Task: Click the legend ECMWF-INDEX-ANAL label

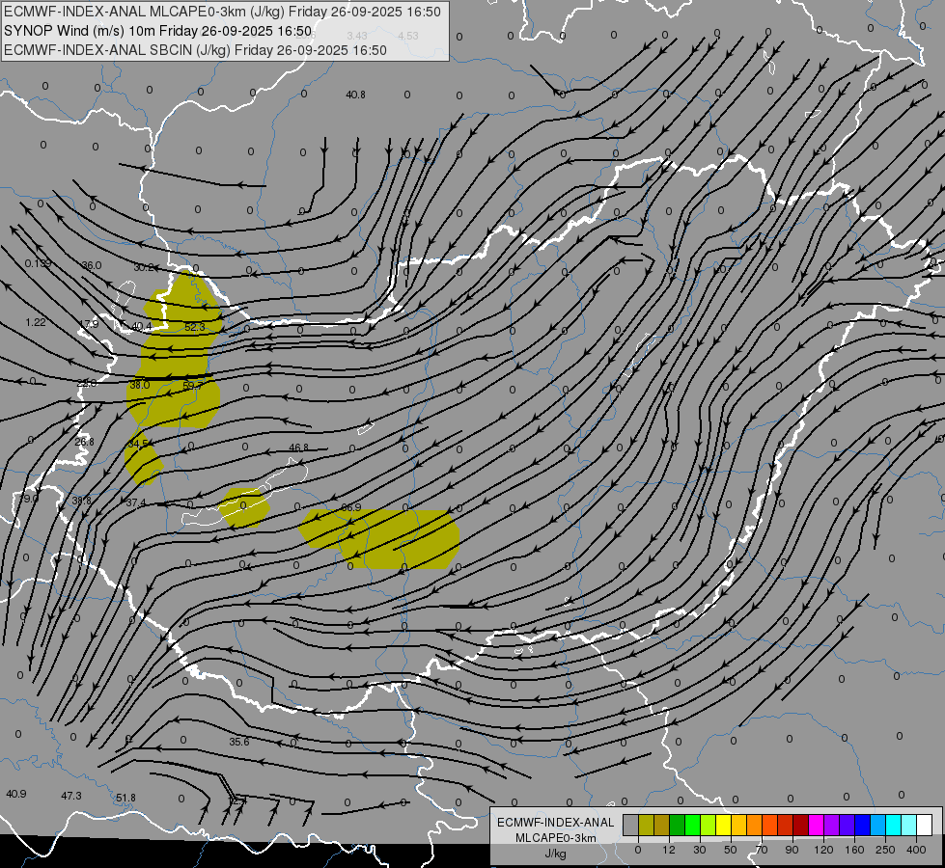Action: coord(555,823)
